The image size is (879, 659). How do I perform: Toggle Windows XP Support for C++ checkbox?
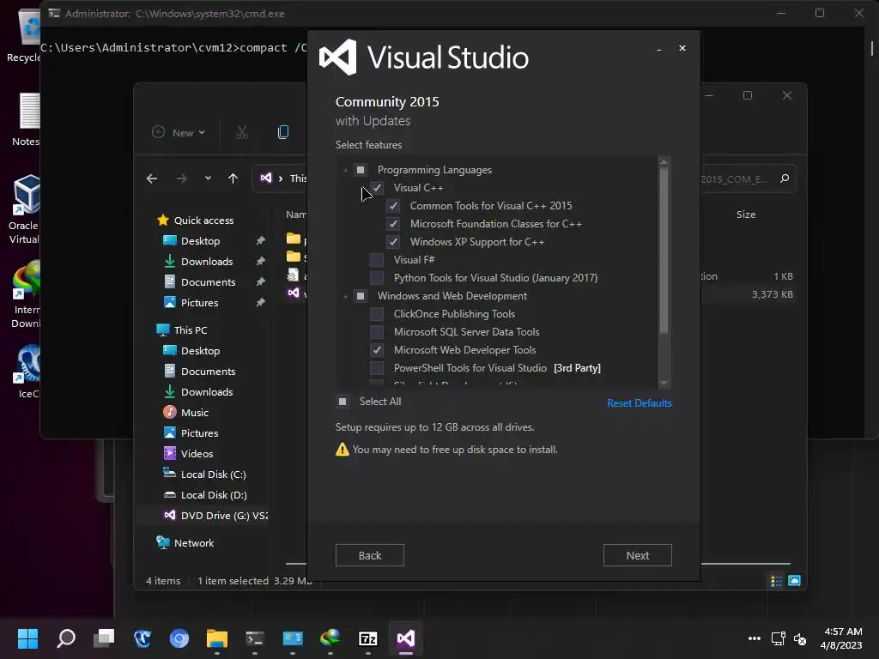point(393,241)
